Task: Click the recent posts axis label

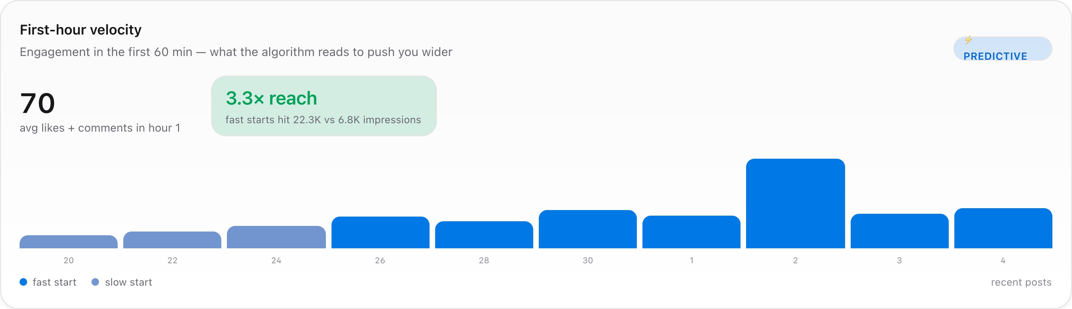Action: [x=1021, y=282]
